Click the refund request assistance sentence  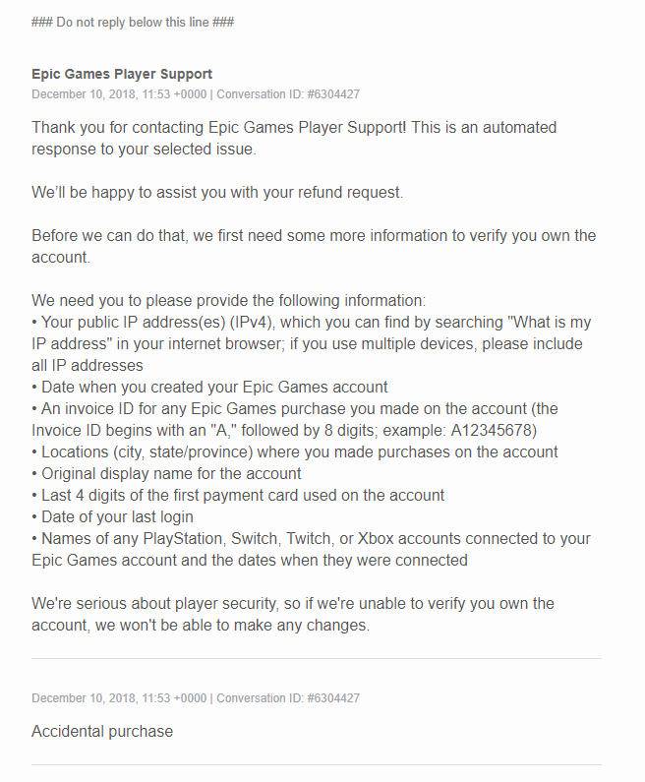coord(217,193)
